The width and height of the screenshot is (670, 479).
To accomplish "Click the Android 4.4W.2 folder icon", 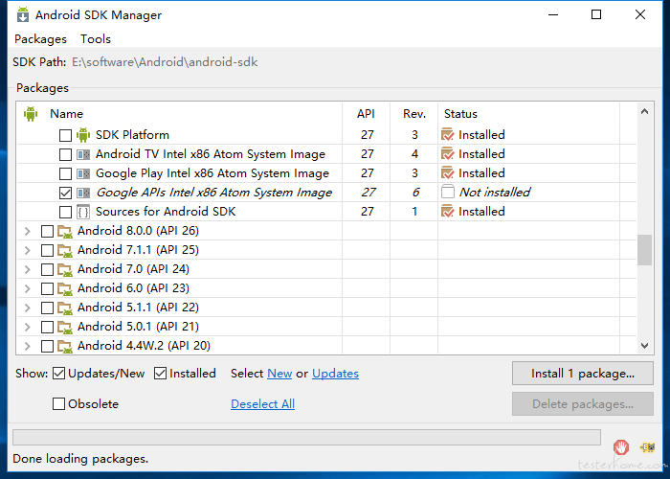I will [x=65, y=346].
